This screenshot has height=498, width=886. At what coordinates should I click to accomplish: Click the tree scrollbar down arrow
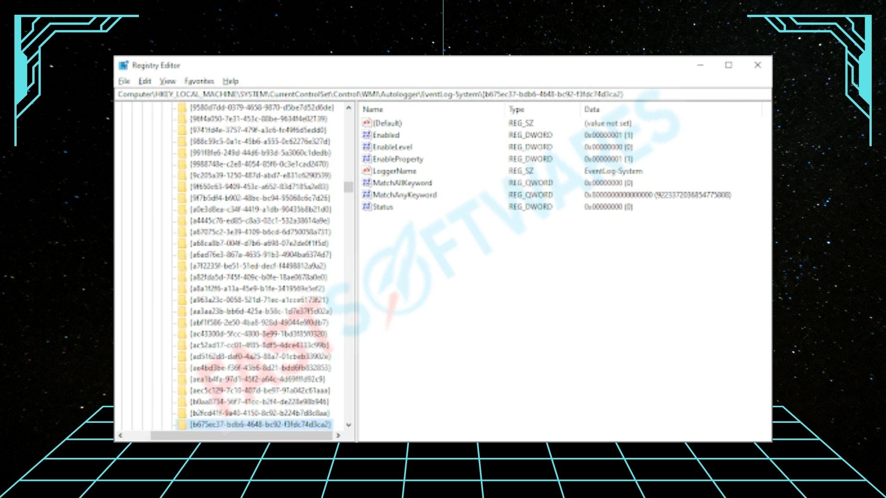[349, 425]
